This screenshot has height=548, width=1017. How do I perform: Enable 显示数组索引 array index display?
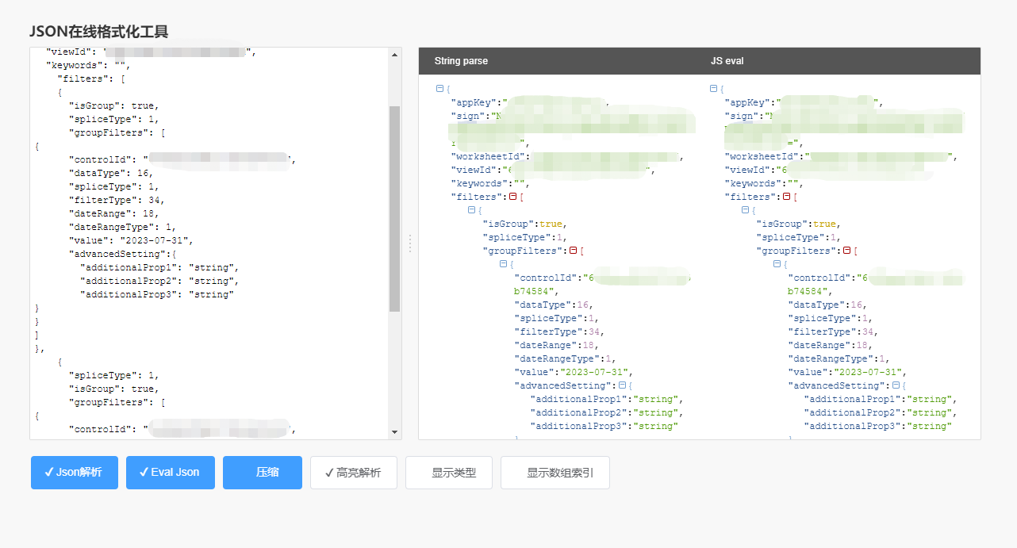pyautogui.click(x=555, y=473)
